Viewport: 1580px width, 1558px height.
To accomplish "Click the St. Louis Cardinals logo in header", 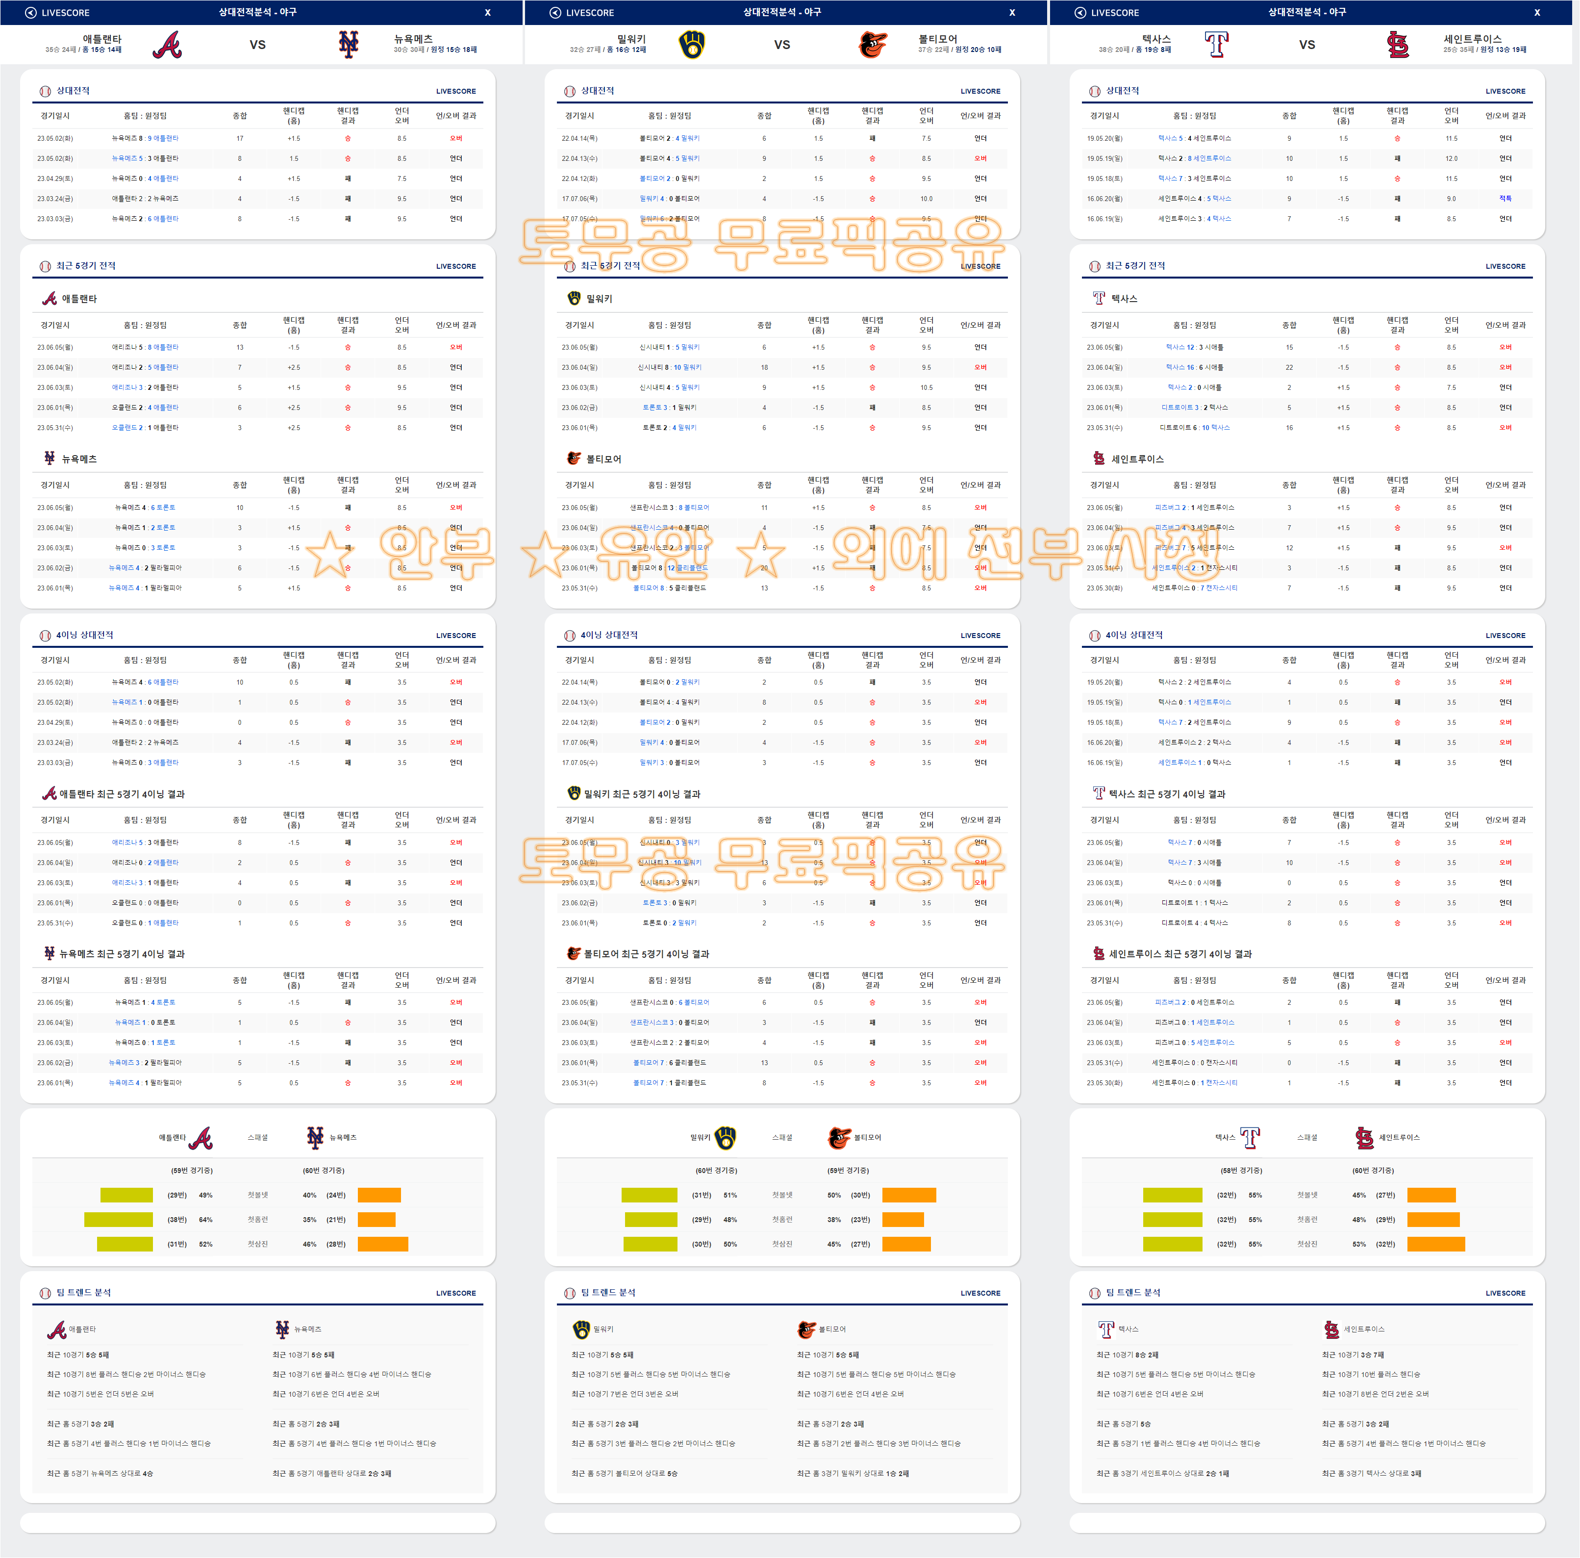I will pos(1398,45).
